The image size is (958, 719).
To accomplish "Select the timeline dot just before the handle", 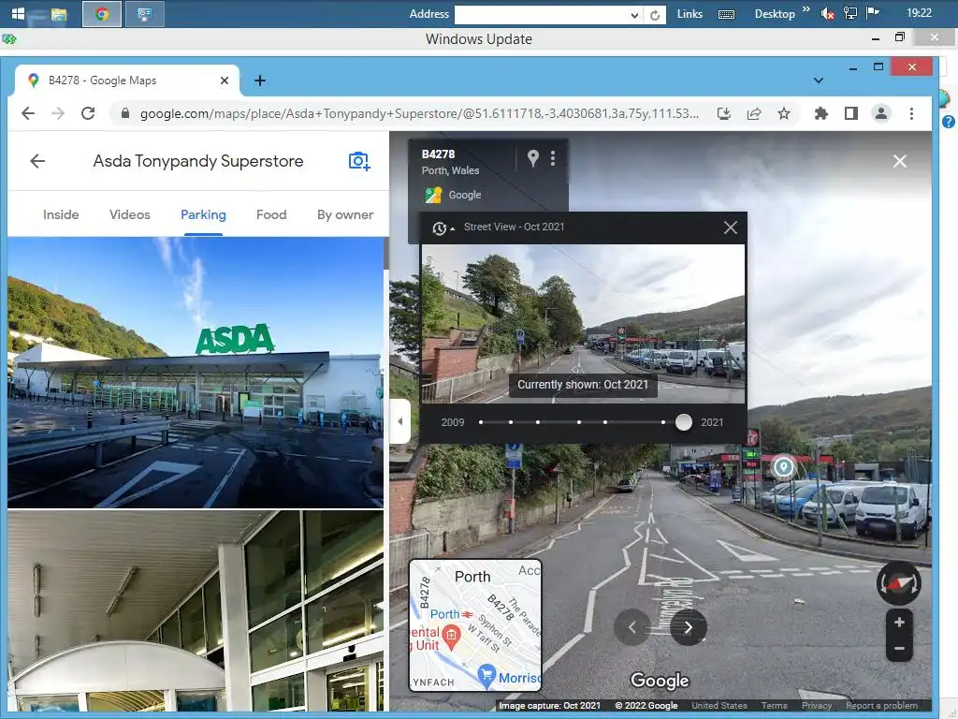I will (663, 422).
